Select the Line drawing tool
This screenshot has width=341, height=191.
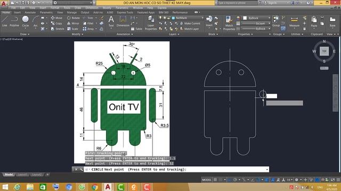click(5, 21)
